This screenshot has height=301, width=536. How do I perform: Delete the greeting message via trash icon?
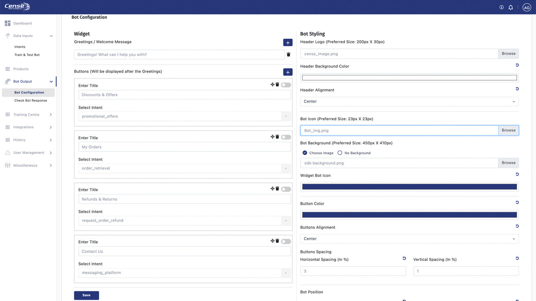(x=288, y=54)
